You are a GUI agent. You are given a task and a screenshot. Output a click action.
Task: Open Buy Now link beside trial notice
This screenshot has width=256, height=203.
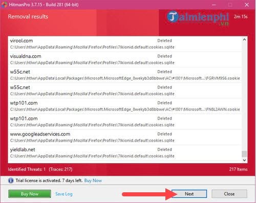[93, 181]
